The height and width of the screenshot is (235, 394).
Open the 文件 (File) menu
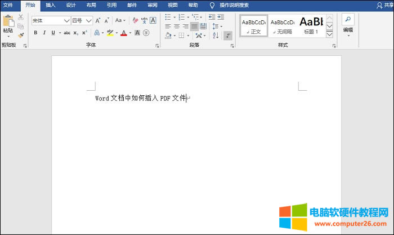(8, 5)
